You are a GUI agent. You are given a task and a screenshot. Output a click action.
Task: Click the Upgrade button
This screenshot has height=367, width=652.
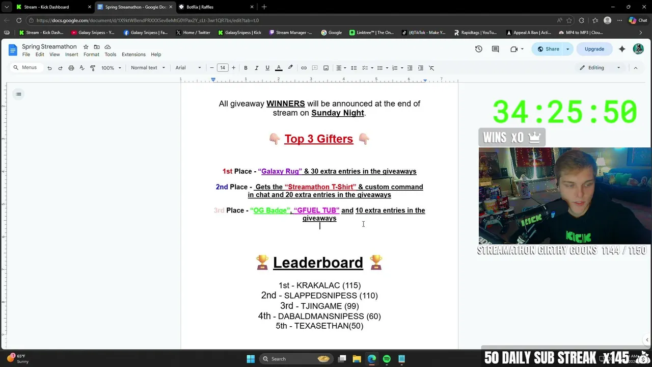click(594, 49)
